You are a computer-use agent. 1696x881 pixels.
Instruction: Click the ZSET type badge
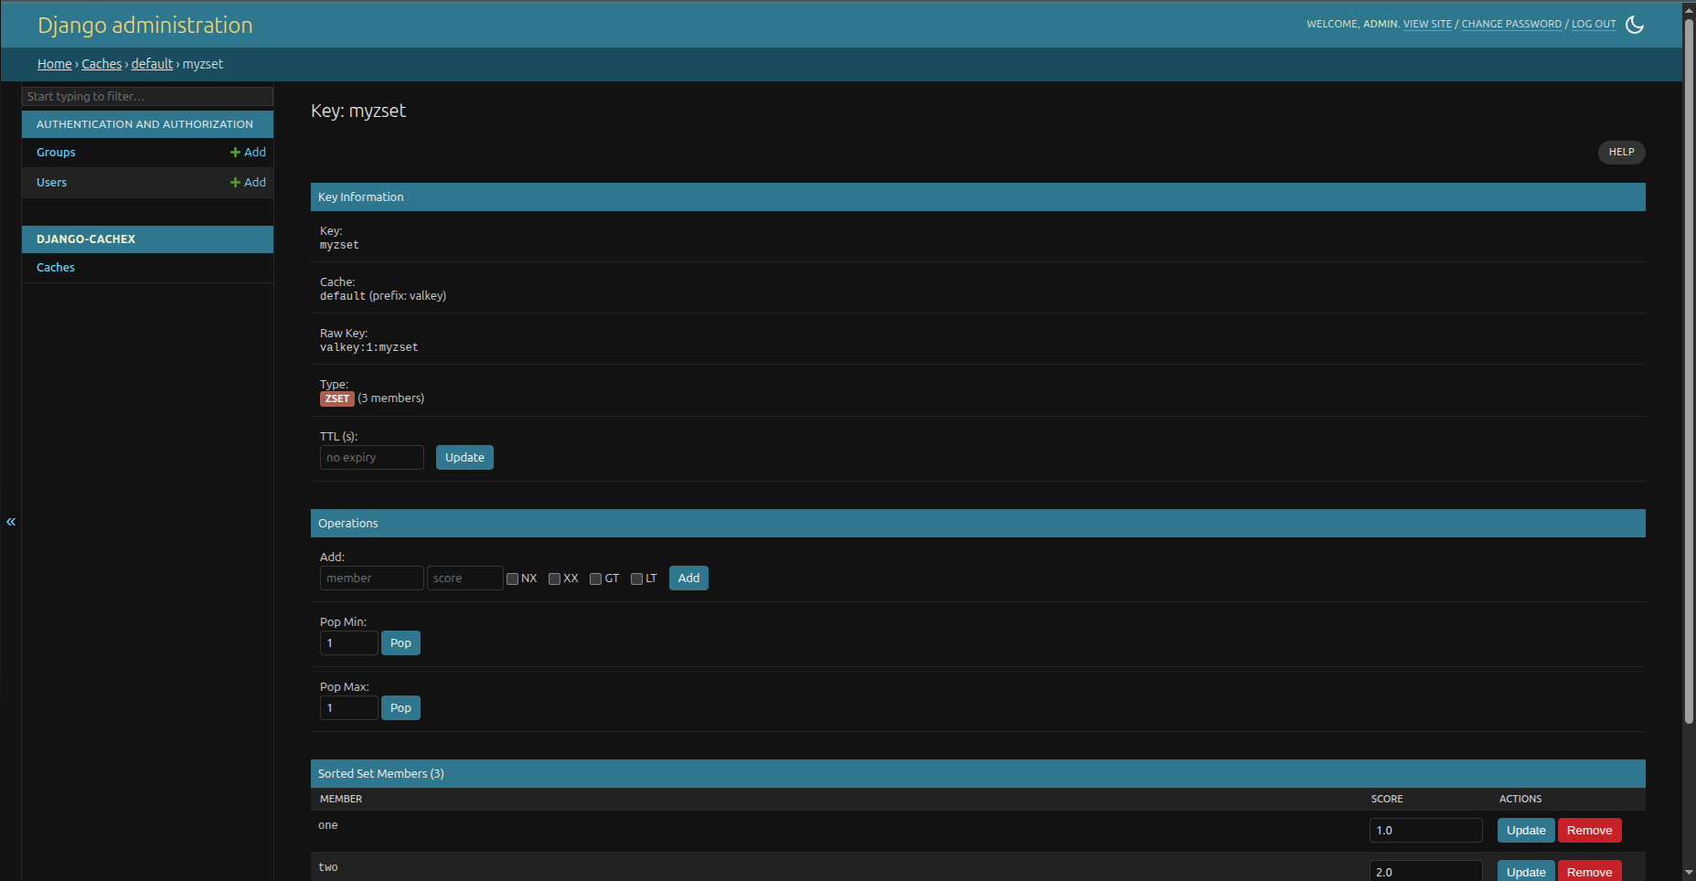click(336, 398)
